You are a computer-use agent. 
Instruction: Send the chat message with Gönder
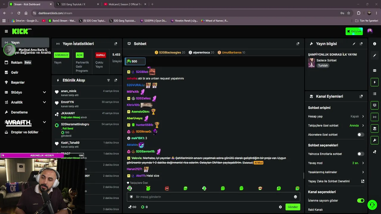(x=293, y=207)
